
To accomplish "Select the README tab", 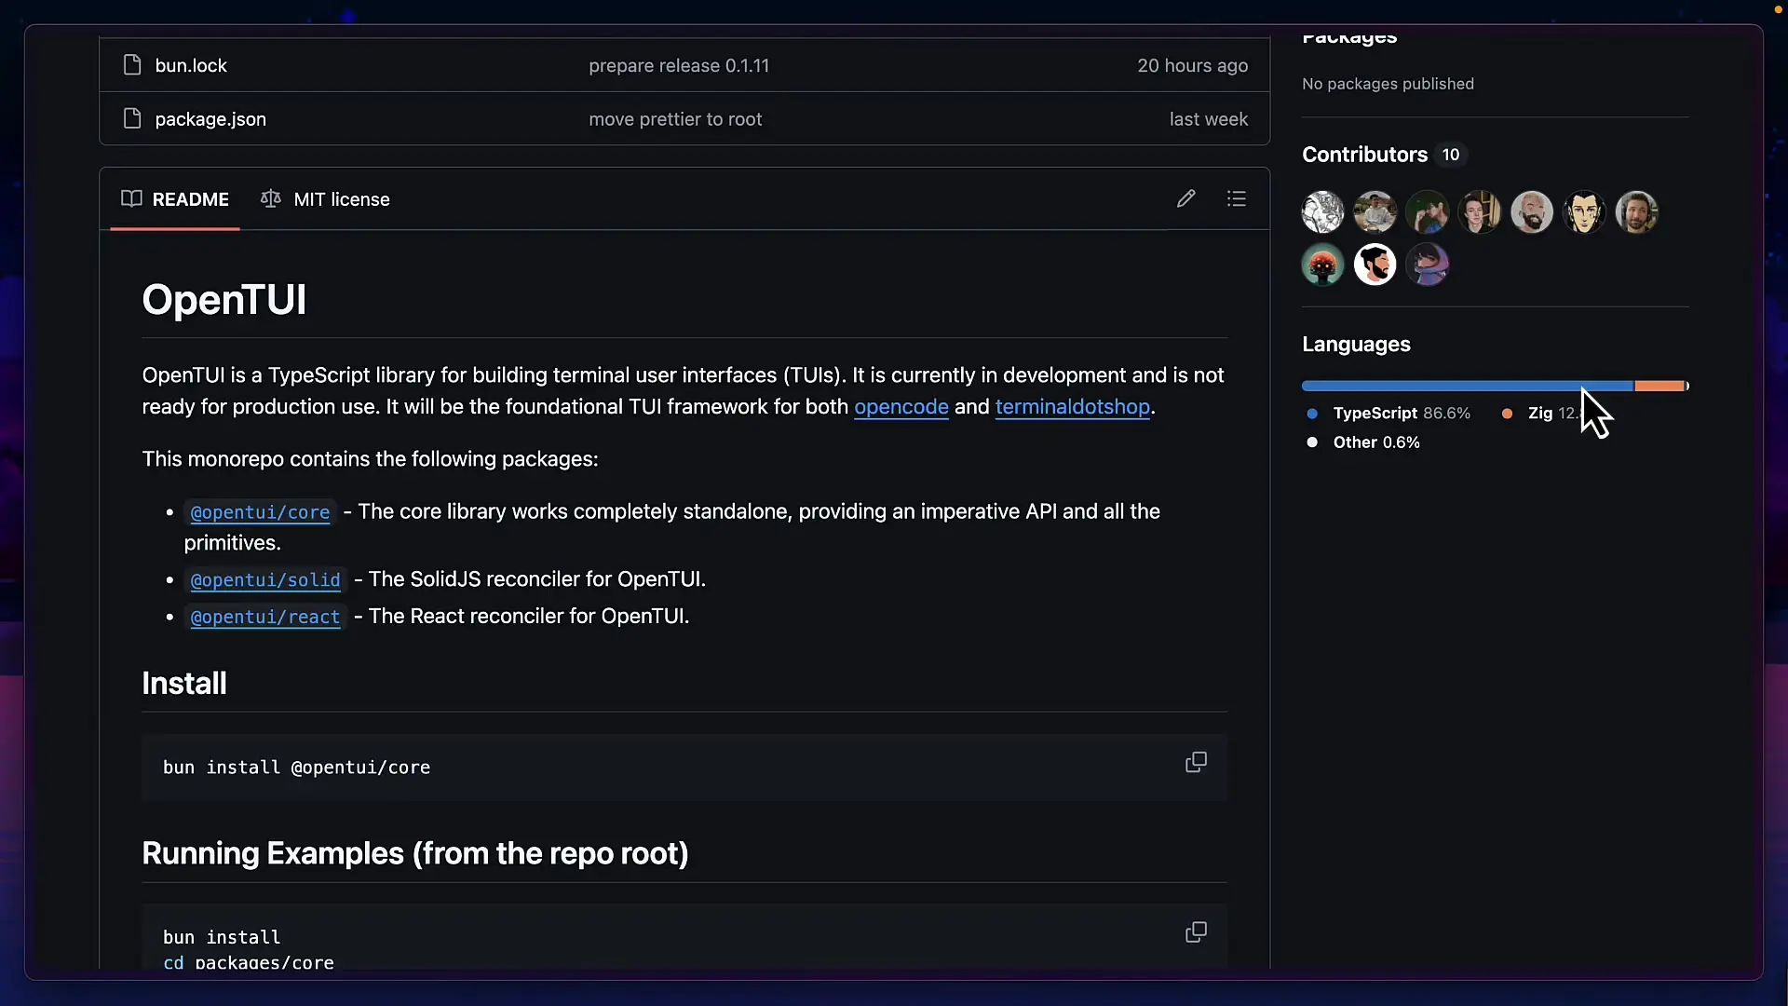I will (x=190, y=199).
